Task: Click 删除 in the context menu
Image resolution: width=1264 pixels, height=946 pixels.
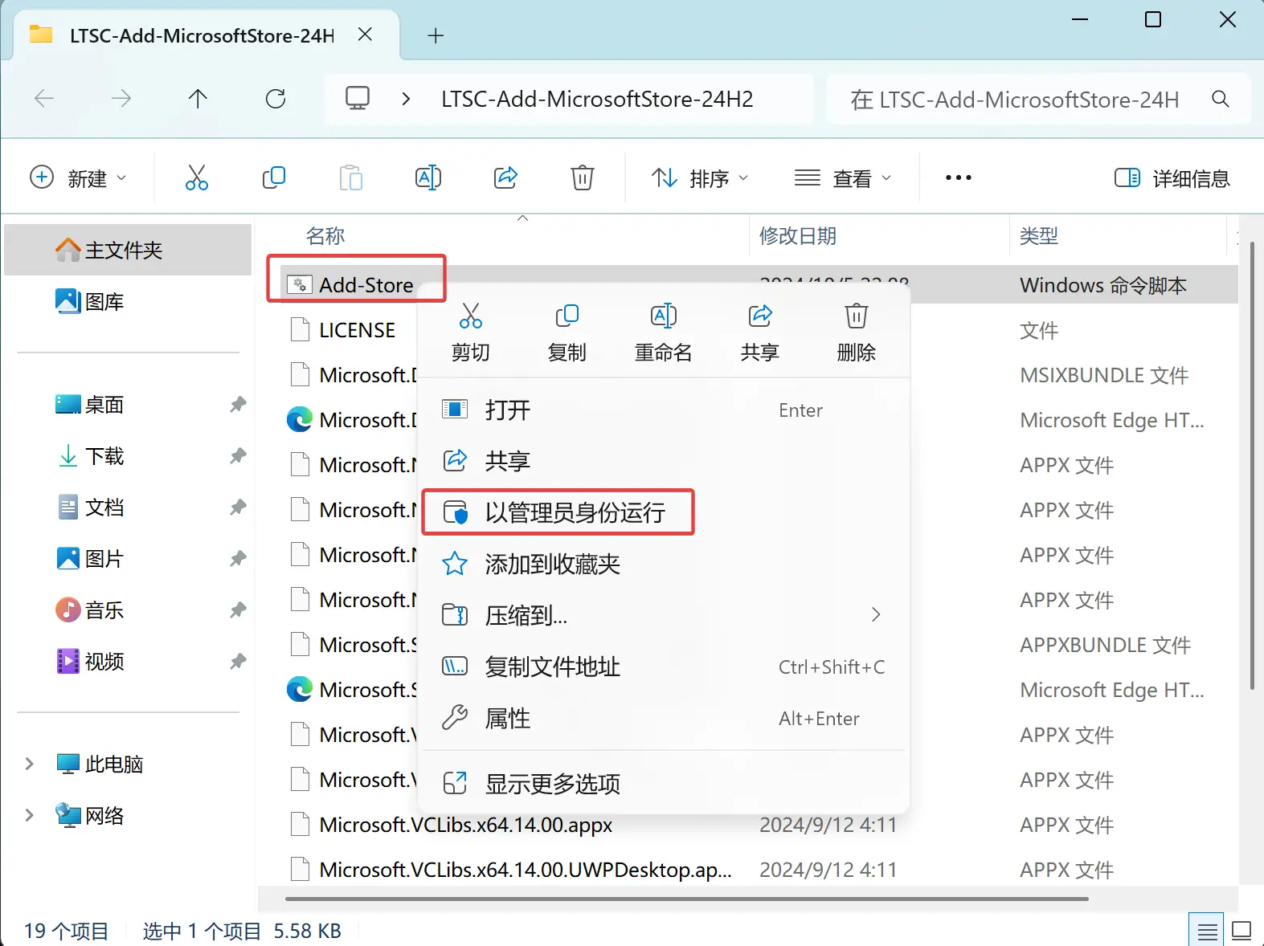Action: (x=857, y=332)
